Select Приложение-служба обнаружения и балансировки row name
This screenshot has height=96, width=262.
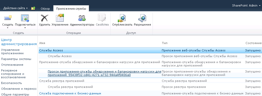99,62
